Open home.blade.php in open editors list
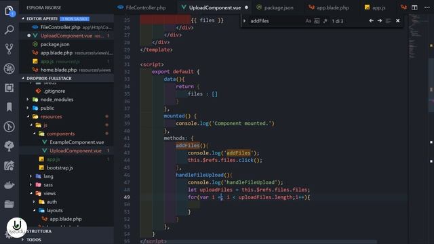Screen dimensions: 434x244 (66, 70)
